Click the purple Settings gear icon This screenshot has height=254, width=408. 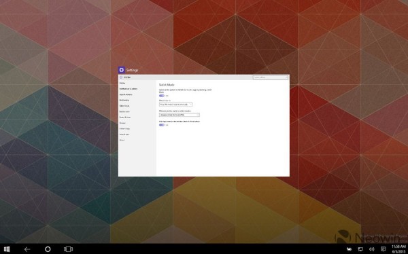[122, 70]
